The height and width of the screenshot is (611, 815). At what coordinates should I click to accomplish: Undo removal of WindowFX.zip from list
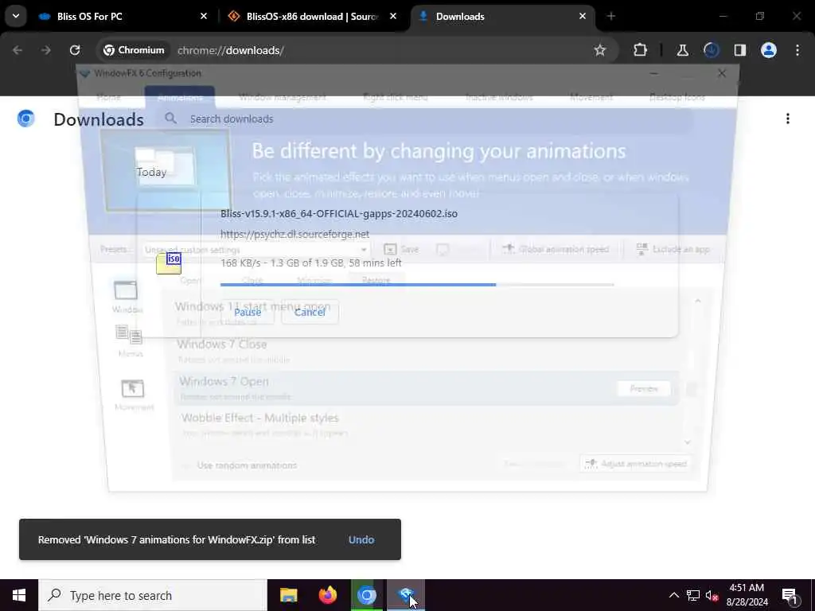coord(361,540)
